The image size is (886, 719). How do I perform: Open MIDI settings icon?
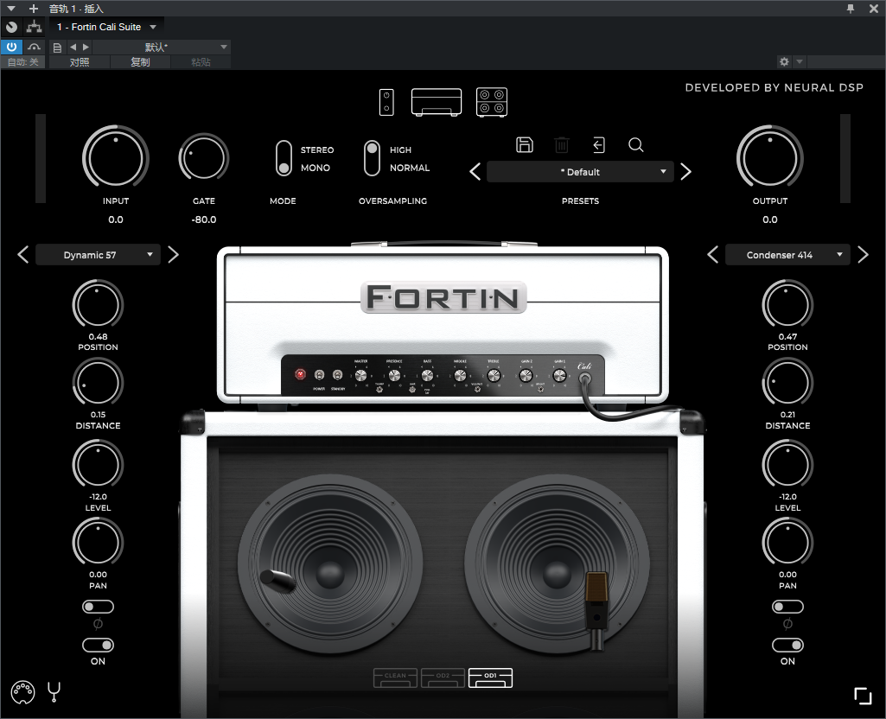[x=23, y=692]
